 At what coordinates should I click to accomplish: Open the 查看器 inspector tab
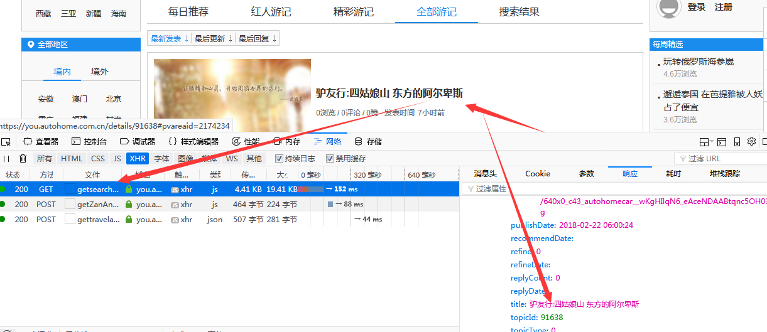click(x=41, y=142)
